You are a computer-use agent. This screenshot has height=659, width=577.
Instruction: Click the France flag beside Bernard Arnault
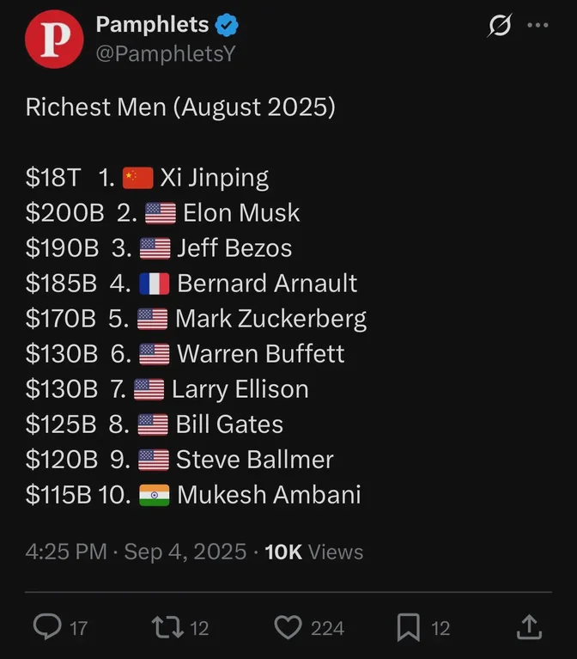[154, 284]
